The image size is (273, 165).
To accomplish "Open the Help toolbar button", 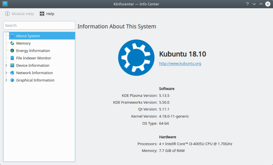I will coord(47,14).
